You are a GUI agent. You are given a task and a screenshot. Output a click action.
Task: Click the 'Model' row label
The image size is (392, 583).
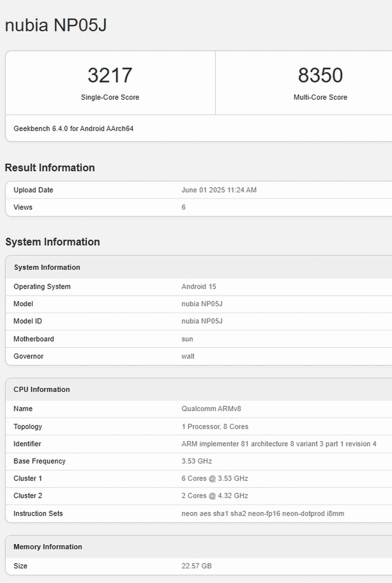(x=23, y=304)
